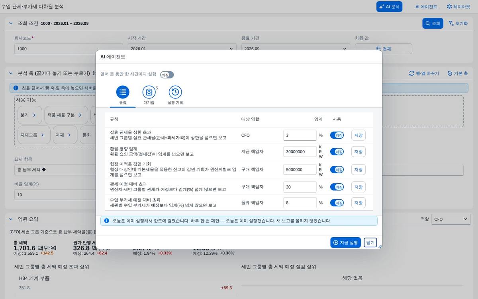Click the 물류 책임자 role cell
This screenshot has height=299, width=478.
coord(252,203)
